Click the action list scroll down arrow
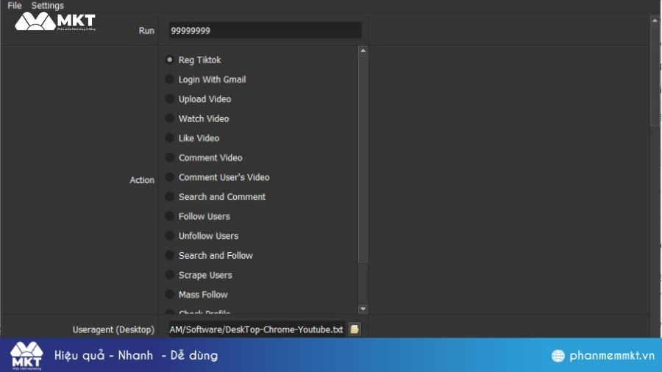Viewport: 662px width, 372px height. point(363,309)
